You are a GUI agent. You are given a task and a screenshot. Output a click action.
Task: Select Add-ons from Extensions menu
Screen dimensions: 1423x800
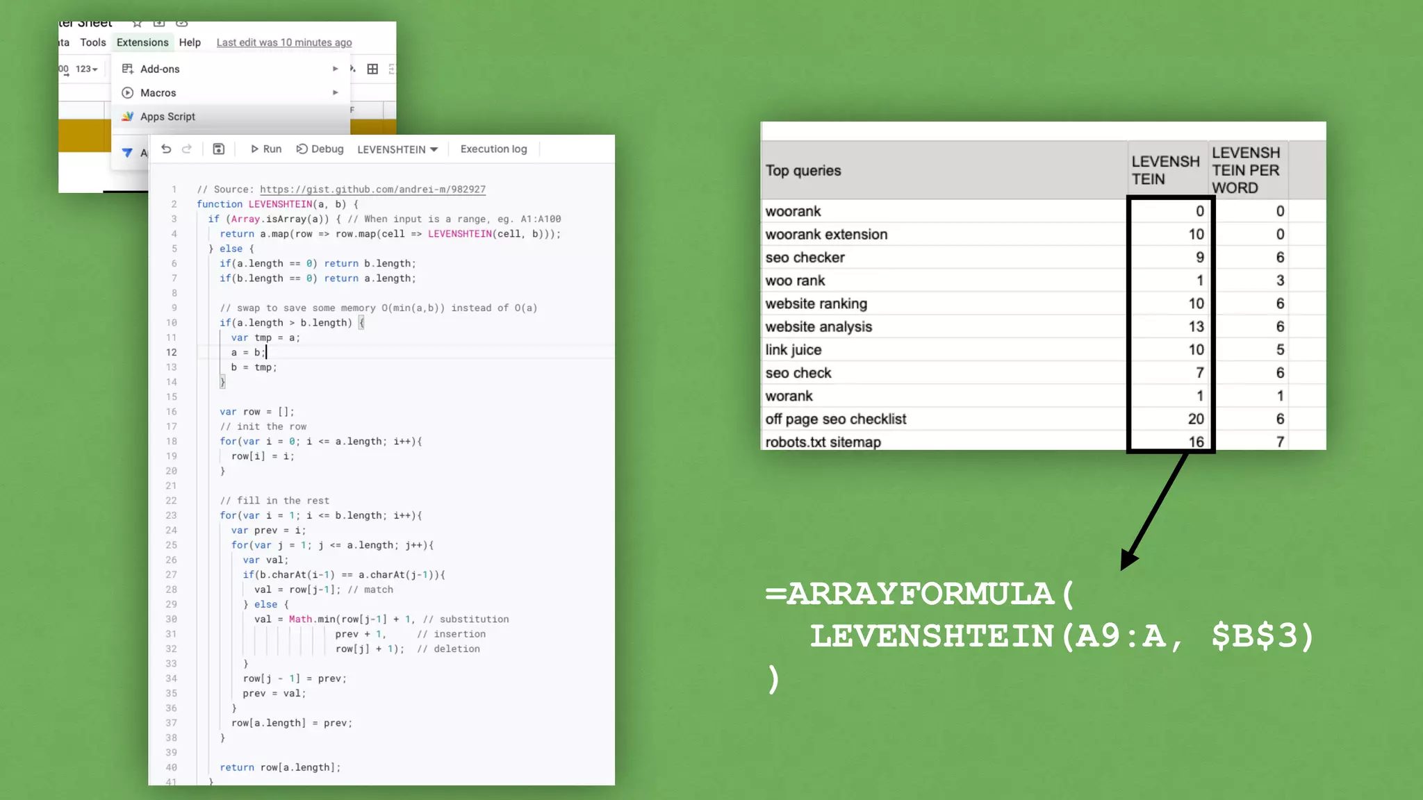click(231, 69)
